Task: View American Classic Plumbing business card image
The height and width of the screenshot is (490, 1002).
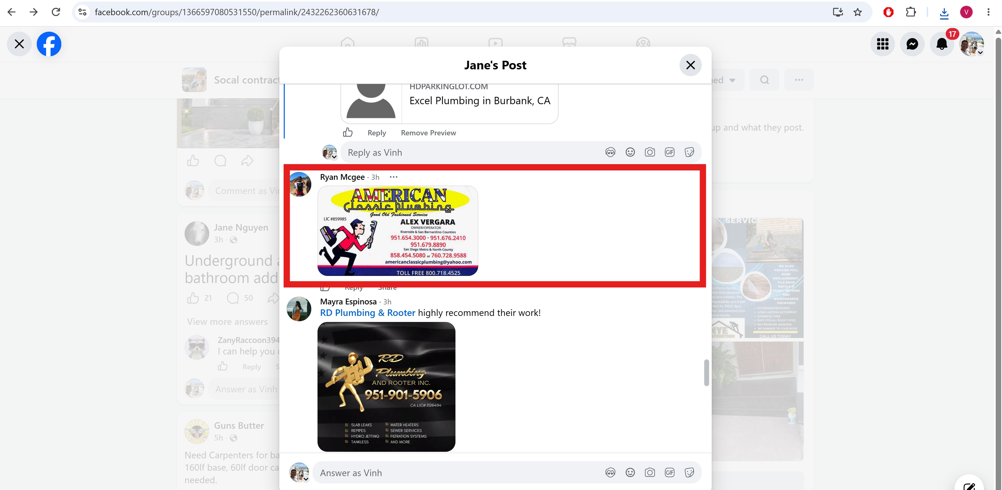Action: 398,231
